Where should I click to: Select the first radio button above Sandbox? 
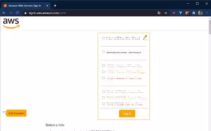[x=103, y=38]
